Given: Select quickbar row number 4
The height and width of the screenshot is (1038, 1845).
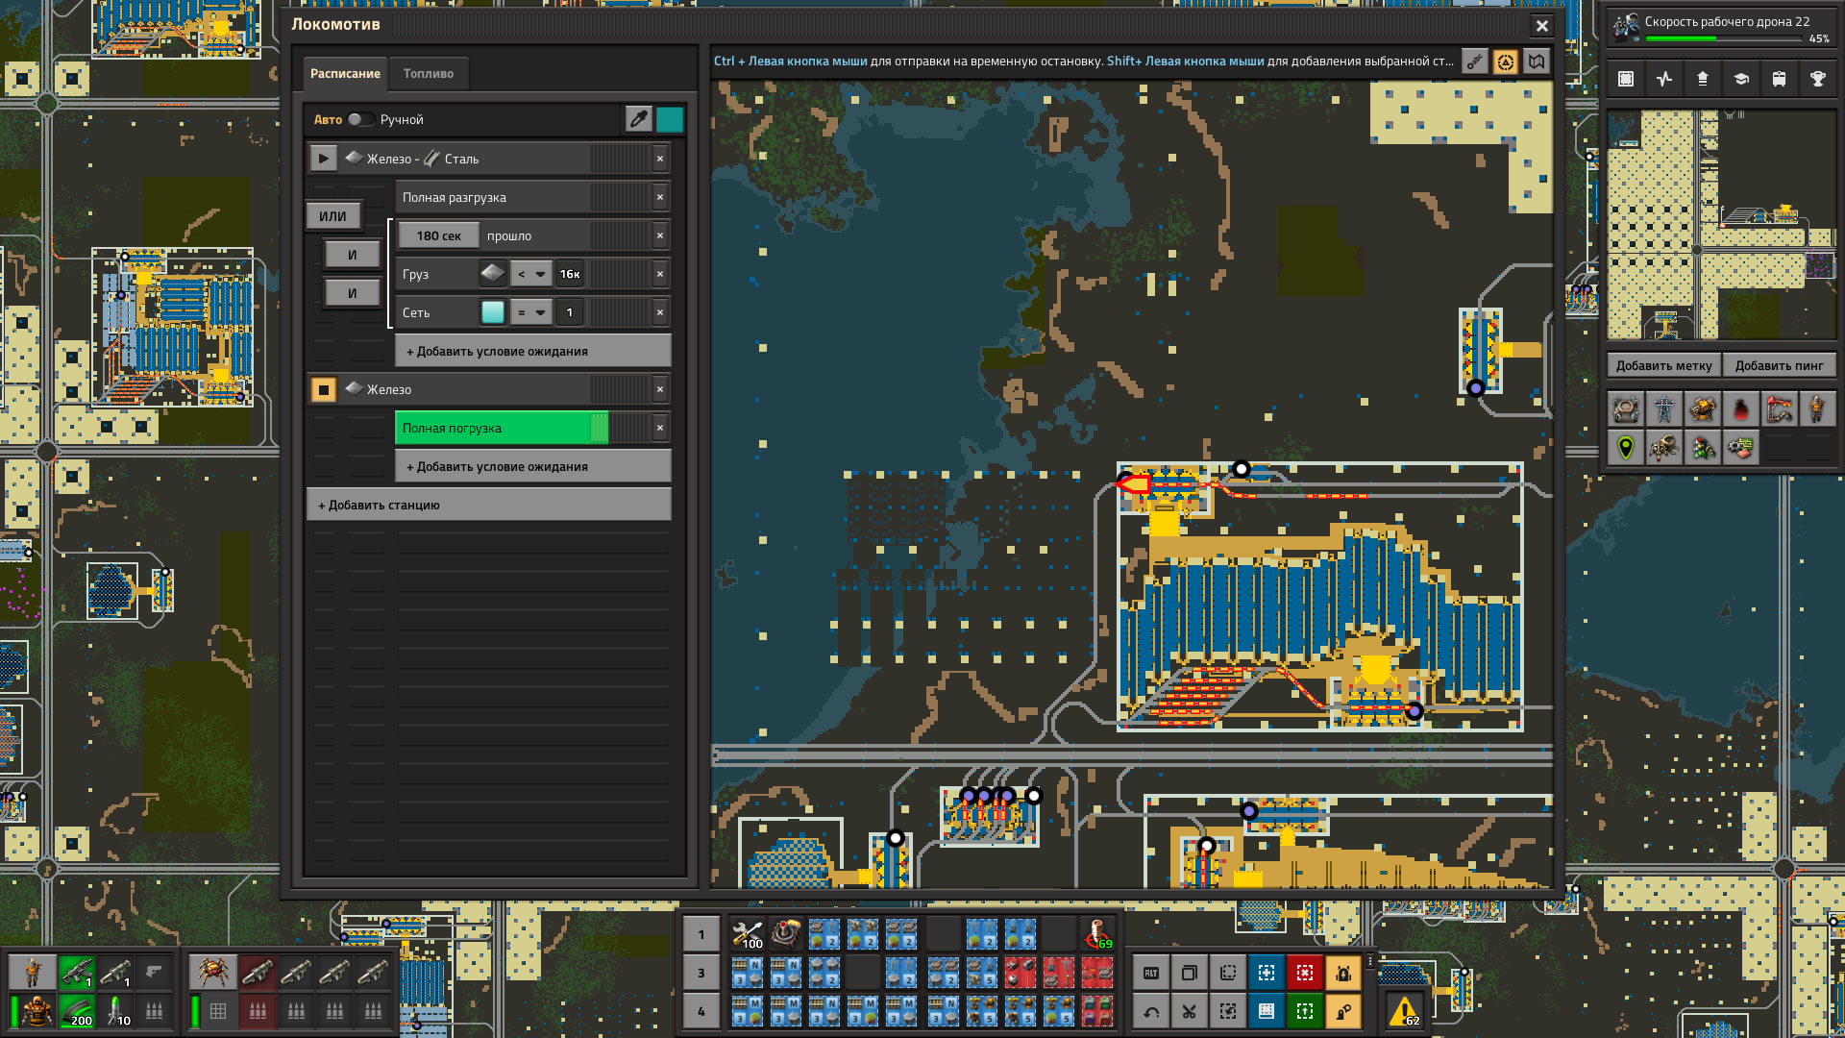Looking at the screenshot, I should pyautogui.click(x=701, y=1011).
